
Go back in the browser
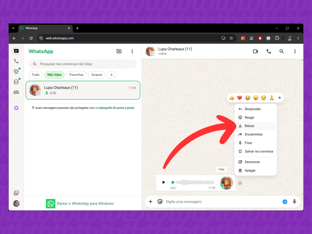pyautogui.click(x=14, y=38)
